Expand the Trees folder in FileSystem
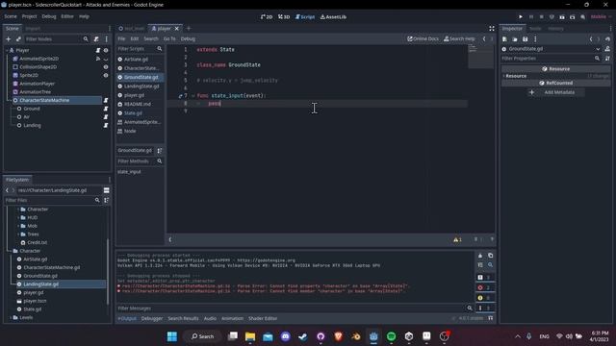This screenshot has height=346, width=616. (18, 235)
